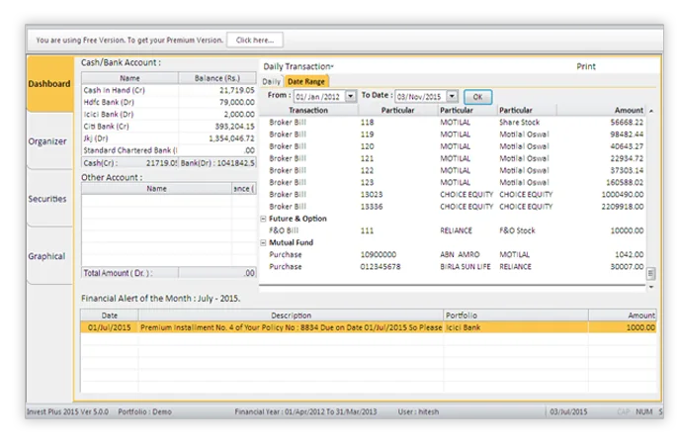The height and width of the screenshot is (448, 679).
Task: Click the alert Amount column header
Action: (x=623, y=315)
